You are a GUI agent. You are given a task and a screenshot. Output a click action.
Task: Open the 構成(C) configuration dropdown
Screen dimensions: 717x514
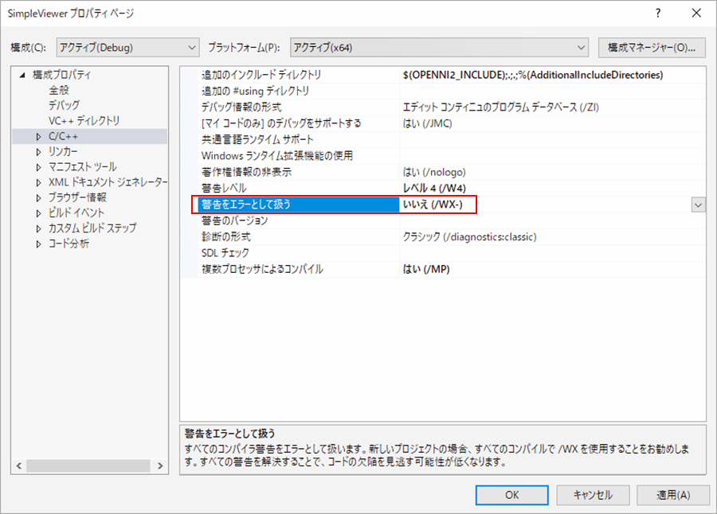(x=127, y=48)
